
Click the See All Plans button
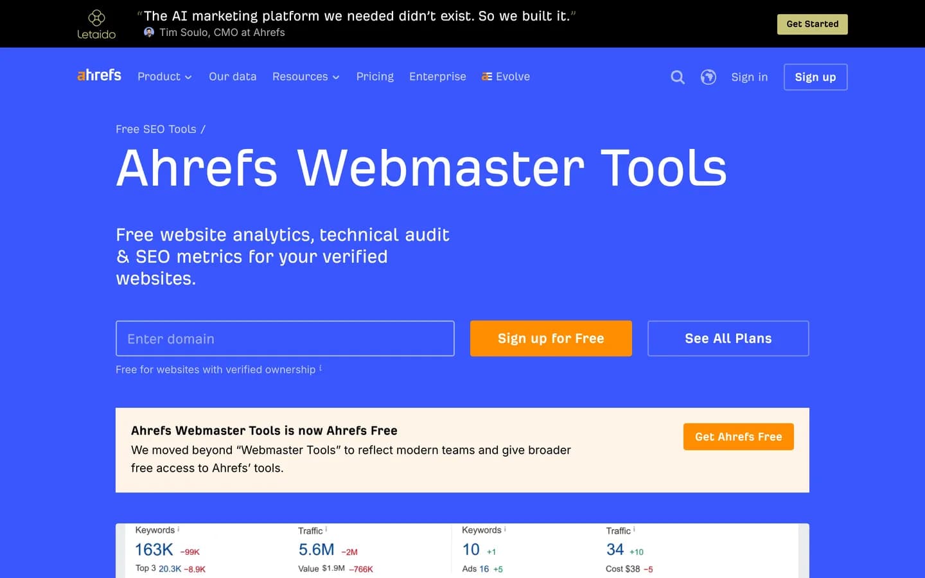(728, 338)
